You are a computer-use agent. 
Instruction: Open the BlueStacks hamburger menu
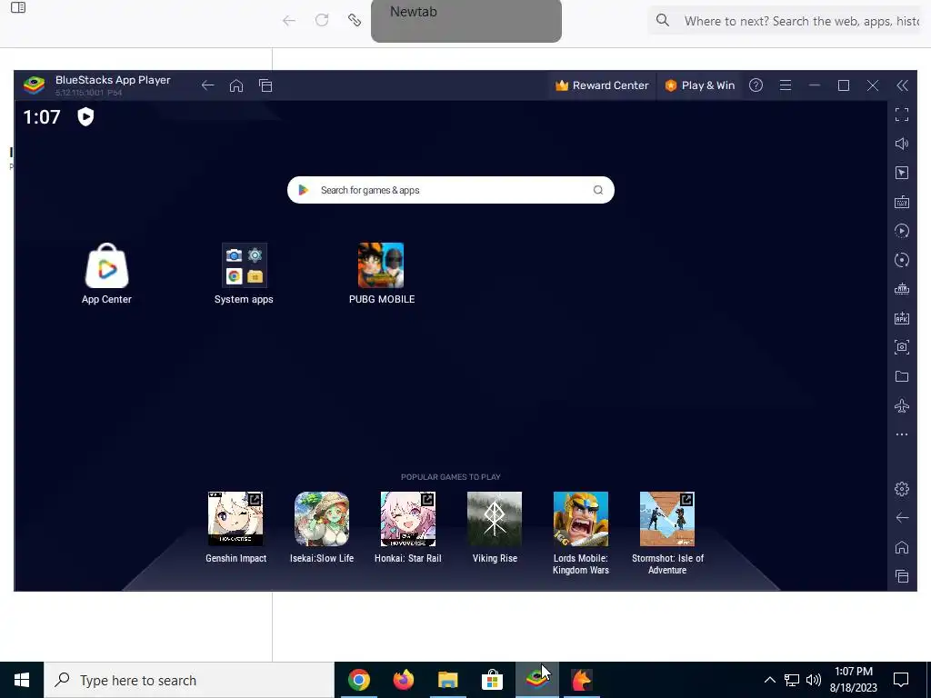pyautogui.click(x=786, y=85)
